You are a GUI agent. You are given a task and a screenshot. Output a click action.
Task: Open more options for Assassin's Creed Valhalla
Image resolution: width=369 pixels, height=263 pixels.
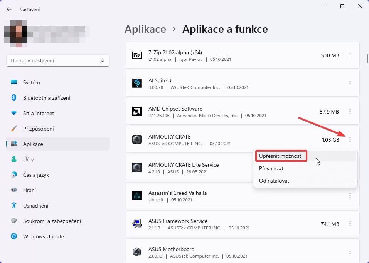pyautogui.click(x=350, y=196)
